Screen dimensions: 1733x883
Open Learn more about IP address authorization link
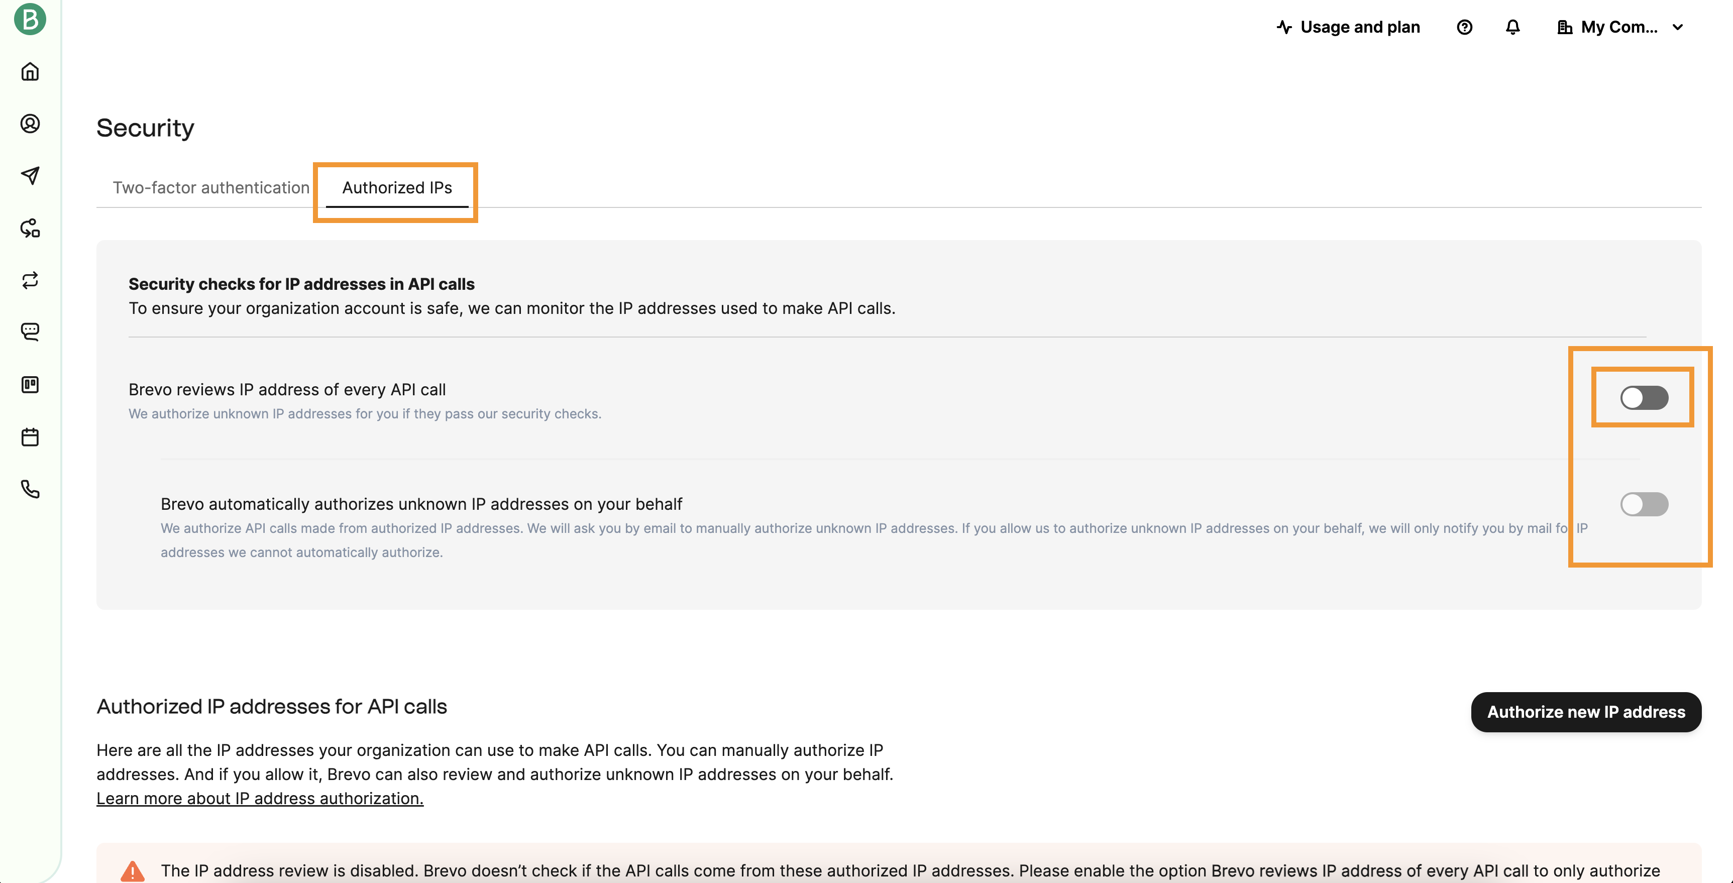tap(260, 798)
